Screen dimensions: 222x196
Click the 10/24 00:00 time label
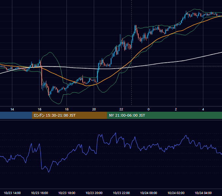point(149,193)
